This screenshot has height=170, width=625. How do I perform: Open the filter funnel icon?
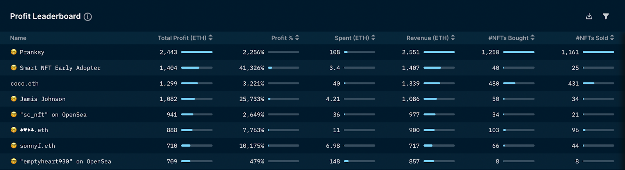pyautogui.click(x=606, y=16)
